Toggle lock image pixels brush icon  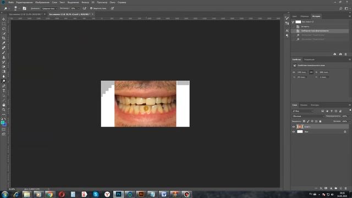pyautogui.click(x=308, y=121)
